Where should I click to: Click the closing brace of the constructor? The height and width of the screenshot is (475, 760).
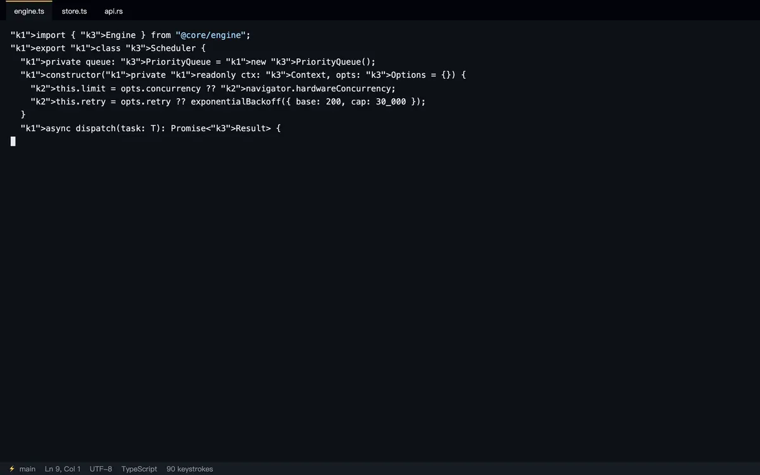coord(23,115)
